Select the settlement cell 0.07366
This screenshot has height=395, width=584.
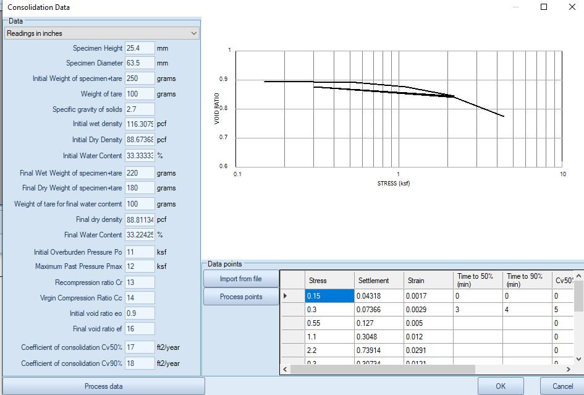click(x=379, y=309)
